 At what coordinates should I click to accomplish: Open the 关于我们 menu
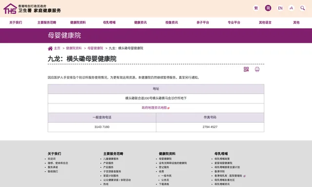tap(16, 22)
